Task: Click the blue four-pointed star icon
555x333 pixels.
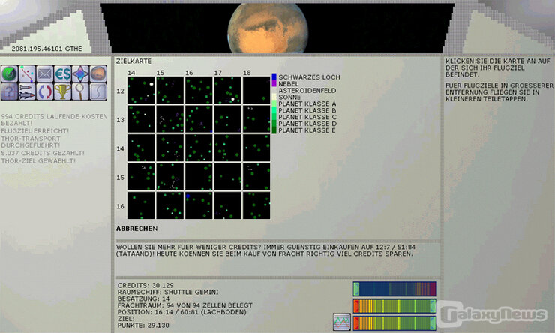Action: (x=80, y=74)
